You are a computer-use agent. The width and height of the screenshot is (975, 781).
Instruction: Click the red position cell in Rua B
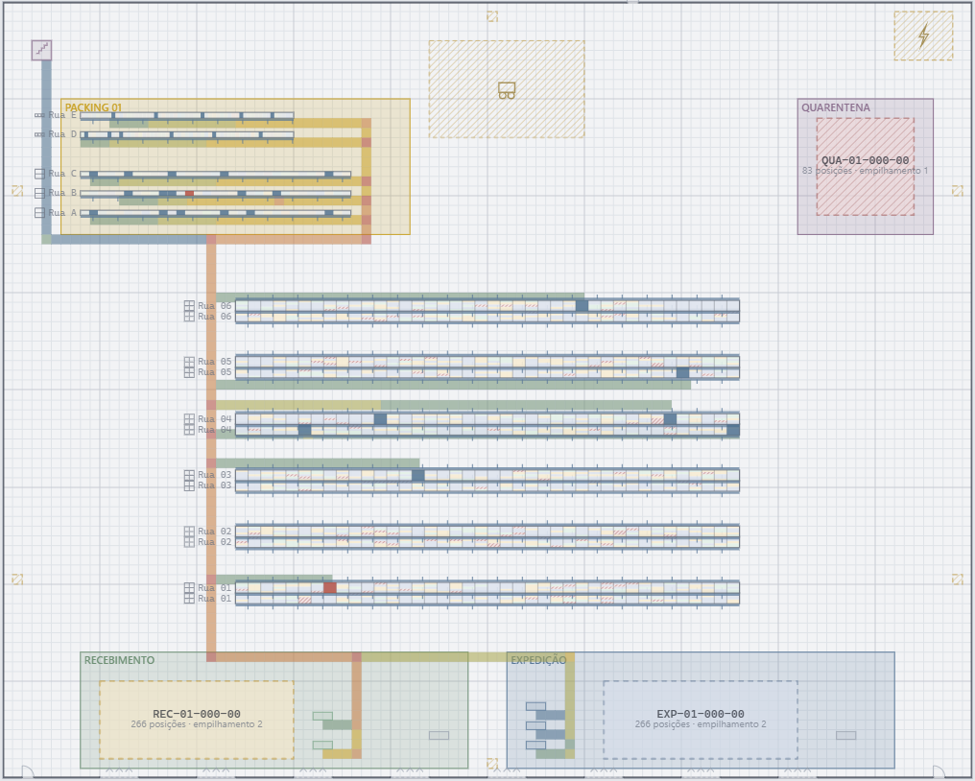190,194
